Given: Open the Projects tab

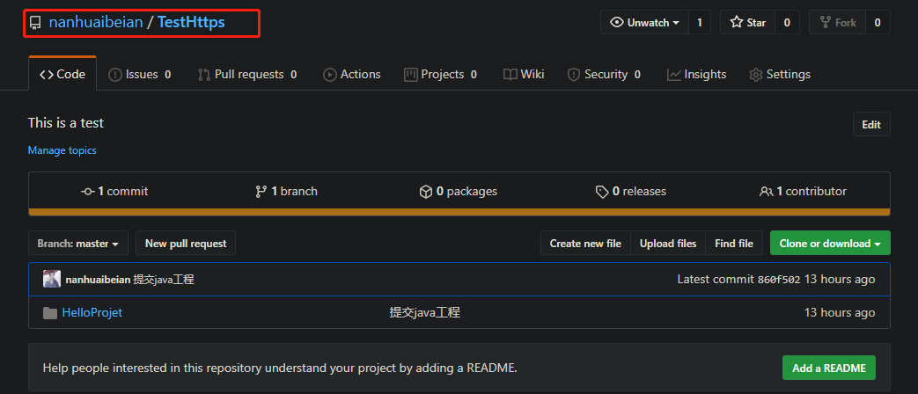Looking at the screenshot, I should 441,74.
